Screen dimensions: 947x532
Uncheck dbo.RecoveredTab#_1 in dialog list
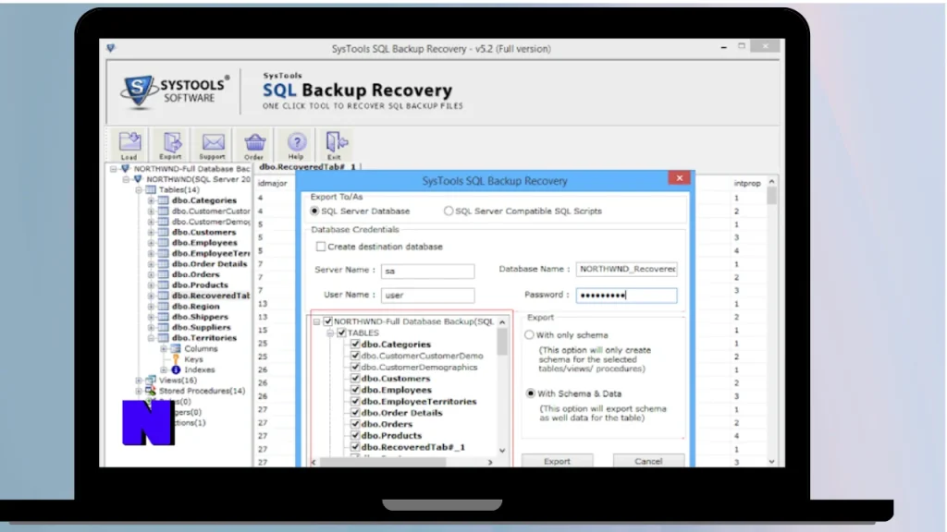pos(355,447)
